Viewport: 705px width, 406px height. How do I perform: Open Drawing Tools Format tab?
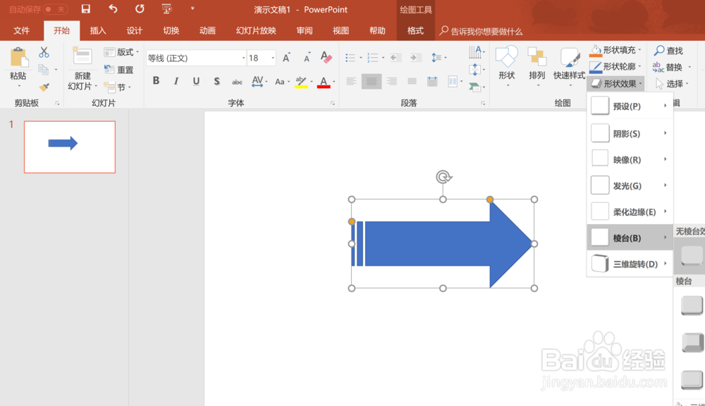(x=415, y=30)
